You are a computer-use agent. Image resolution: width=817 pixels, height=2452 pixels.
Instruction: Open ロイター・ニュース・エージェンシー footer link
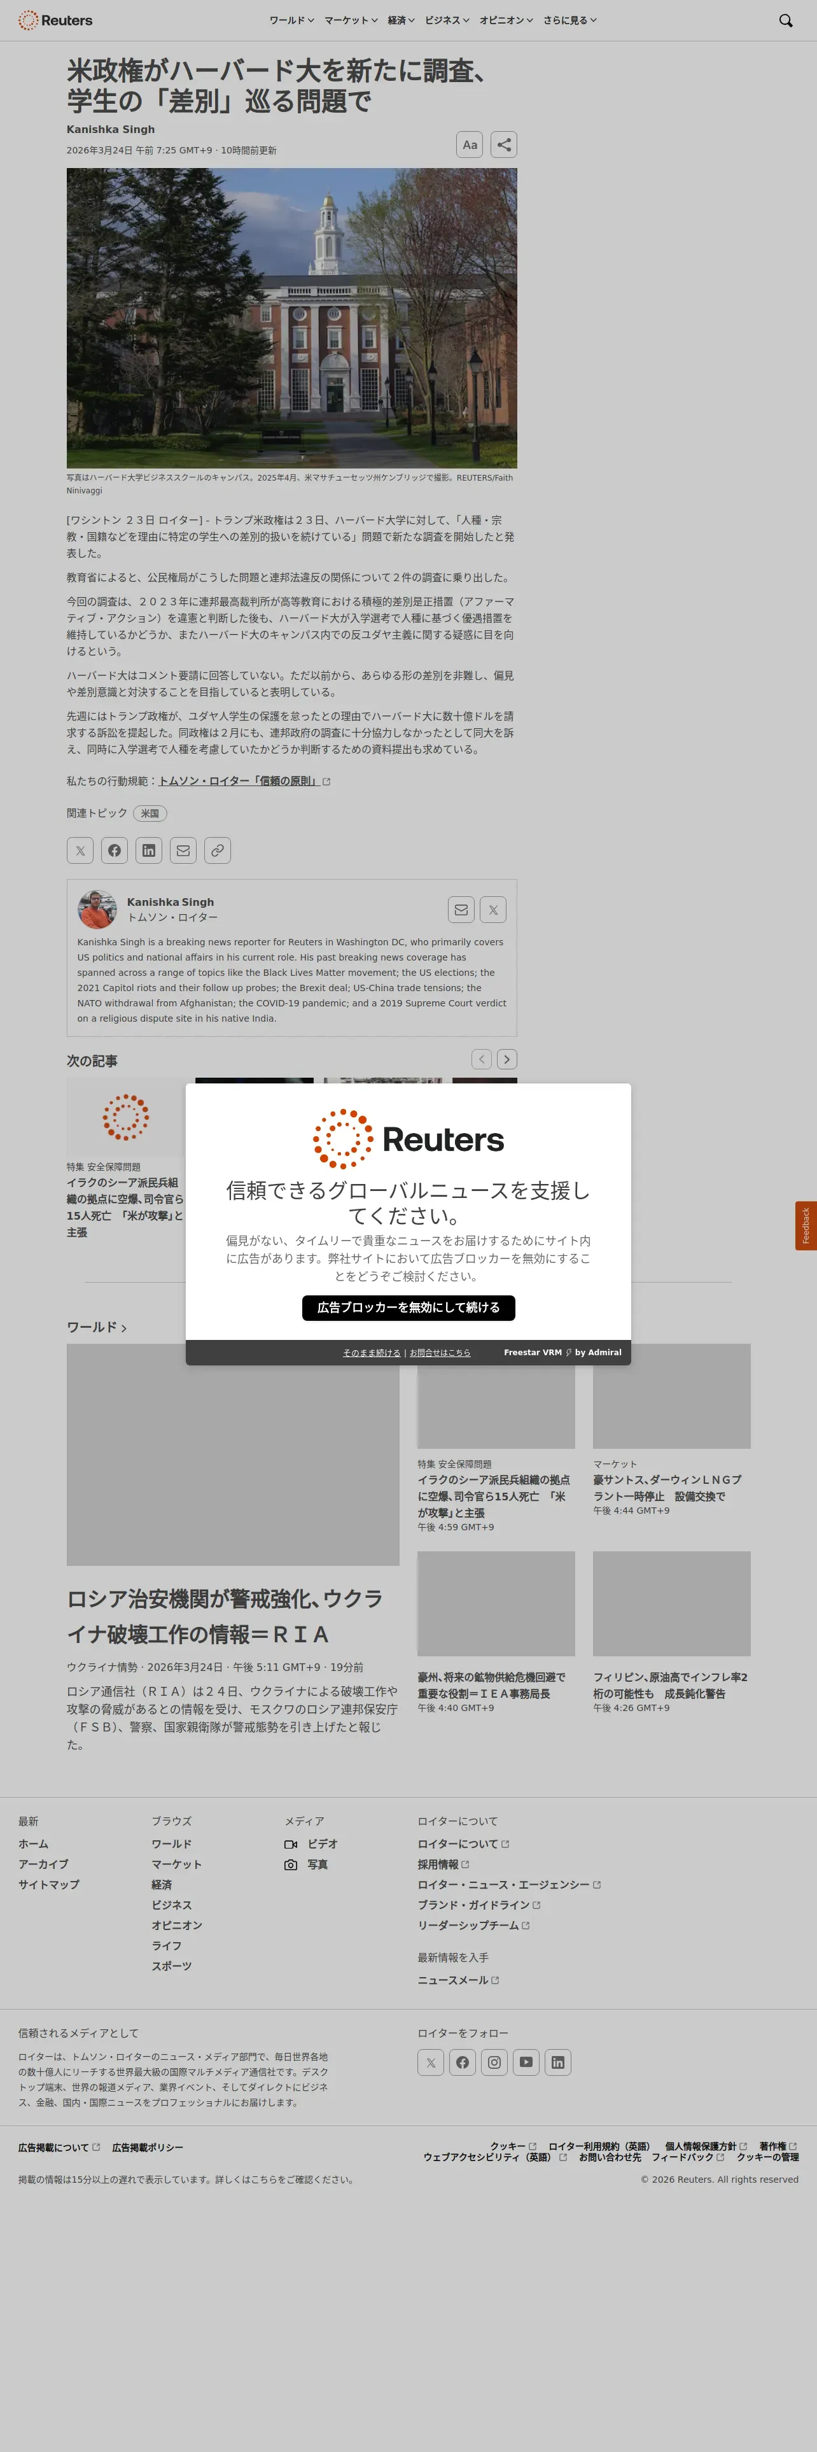tap(509, 1885)
